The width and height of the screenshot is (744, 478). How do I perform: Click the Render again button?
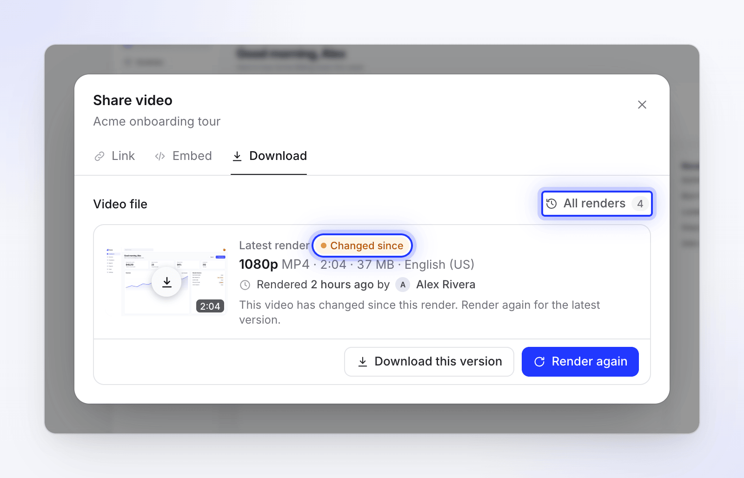[580, 362]
